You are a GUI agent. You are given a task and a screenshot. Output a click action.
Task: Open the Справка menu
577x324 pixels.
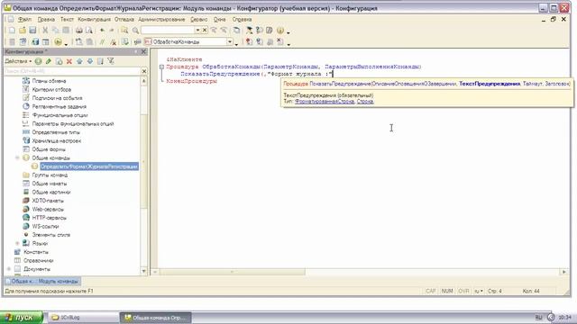[x=242, y=20]
